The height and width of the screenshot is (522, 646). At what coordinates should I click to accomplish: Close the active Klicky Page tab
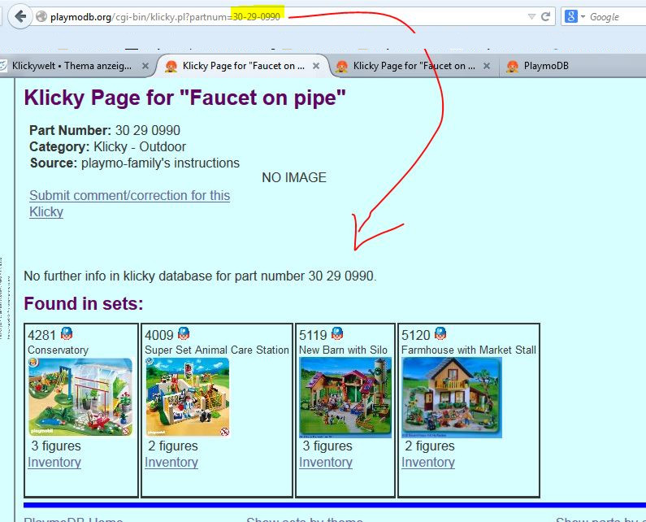click(316, 66)
